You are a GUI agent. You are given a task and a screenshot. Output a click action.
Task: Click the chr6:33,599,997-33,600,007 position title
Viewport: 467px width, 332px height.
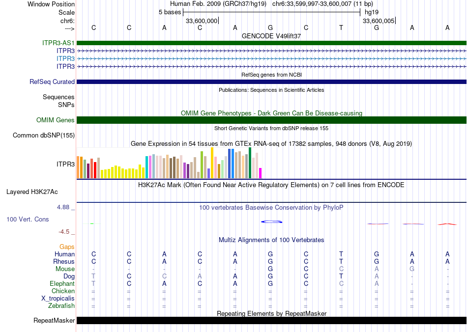[x=322, y=4]
